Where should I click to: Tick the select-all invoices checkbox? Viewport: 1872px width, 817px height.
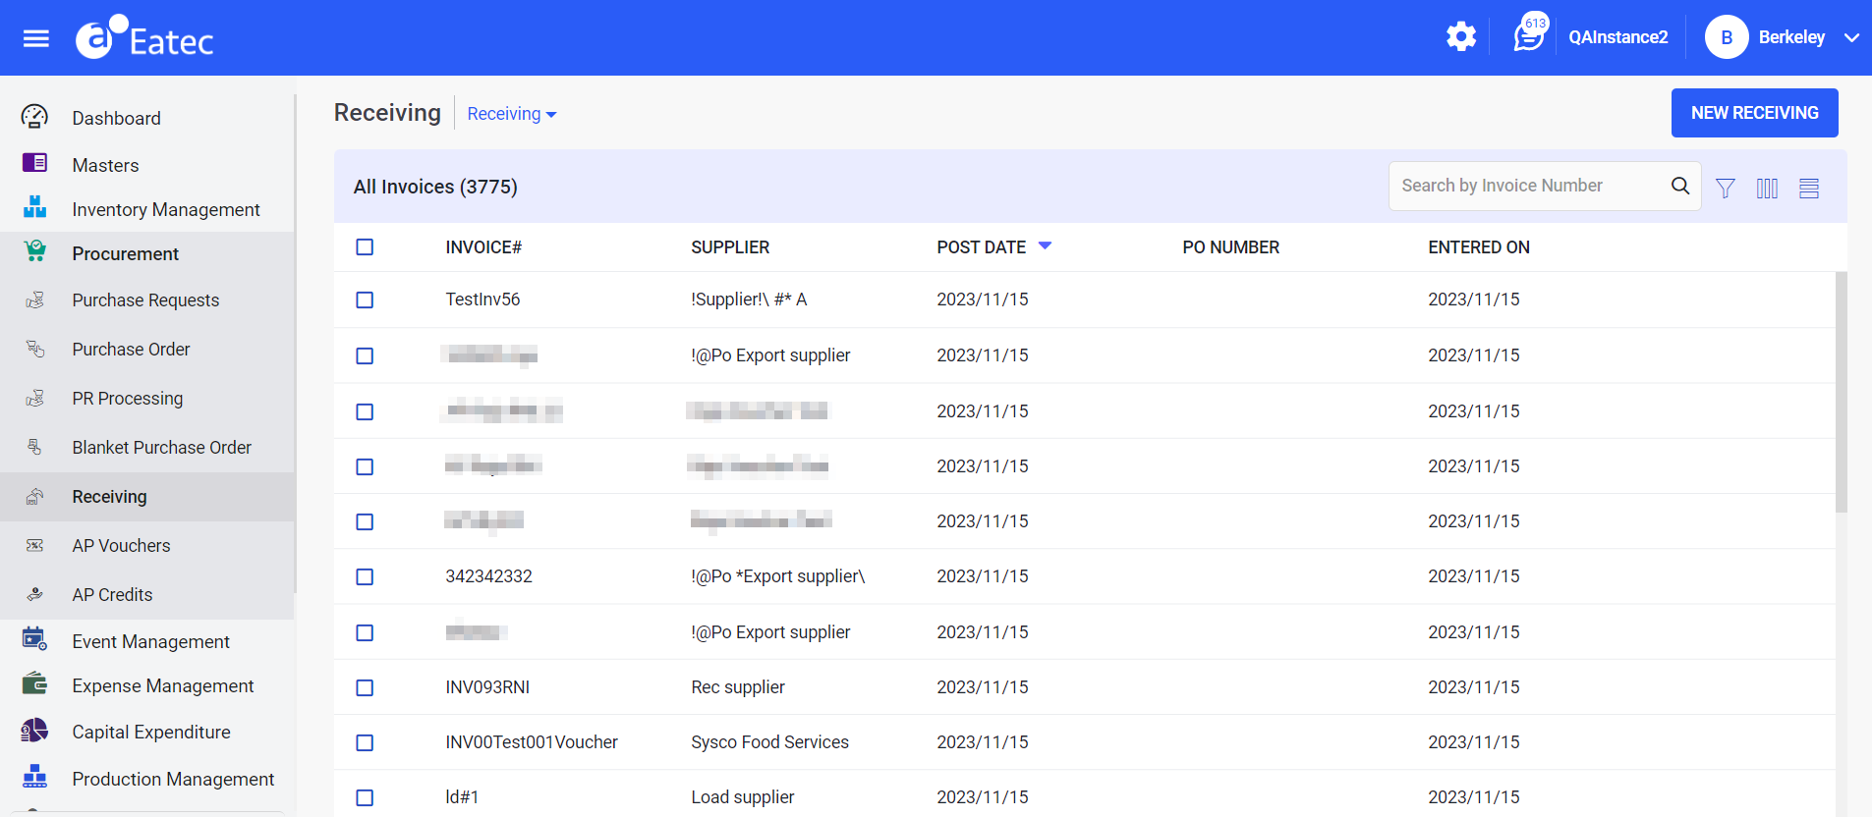tap(365, 247)
